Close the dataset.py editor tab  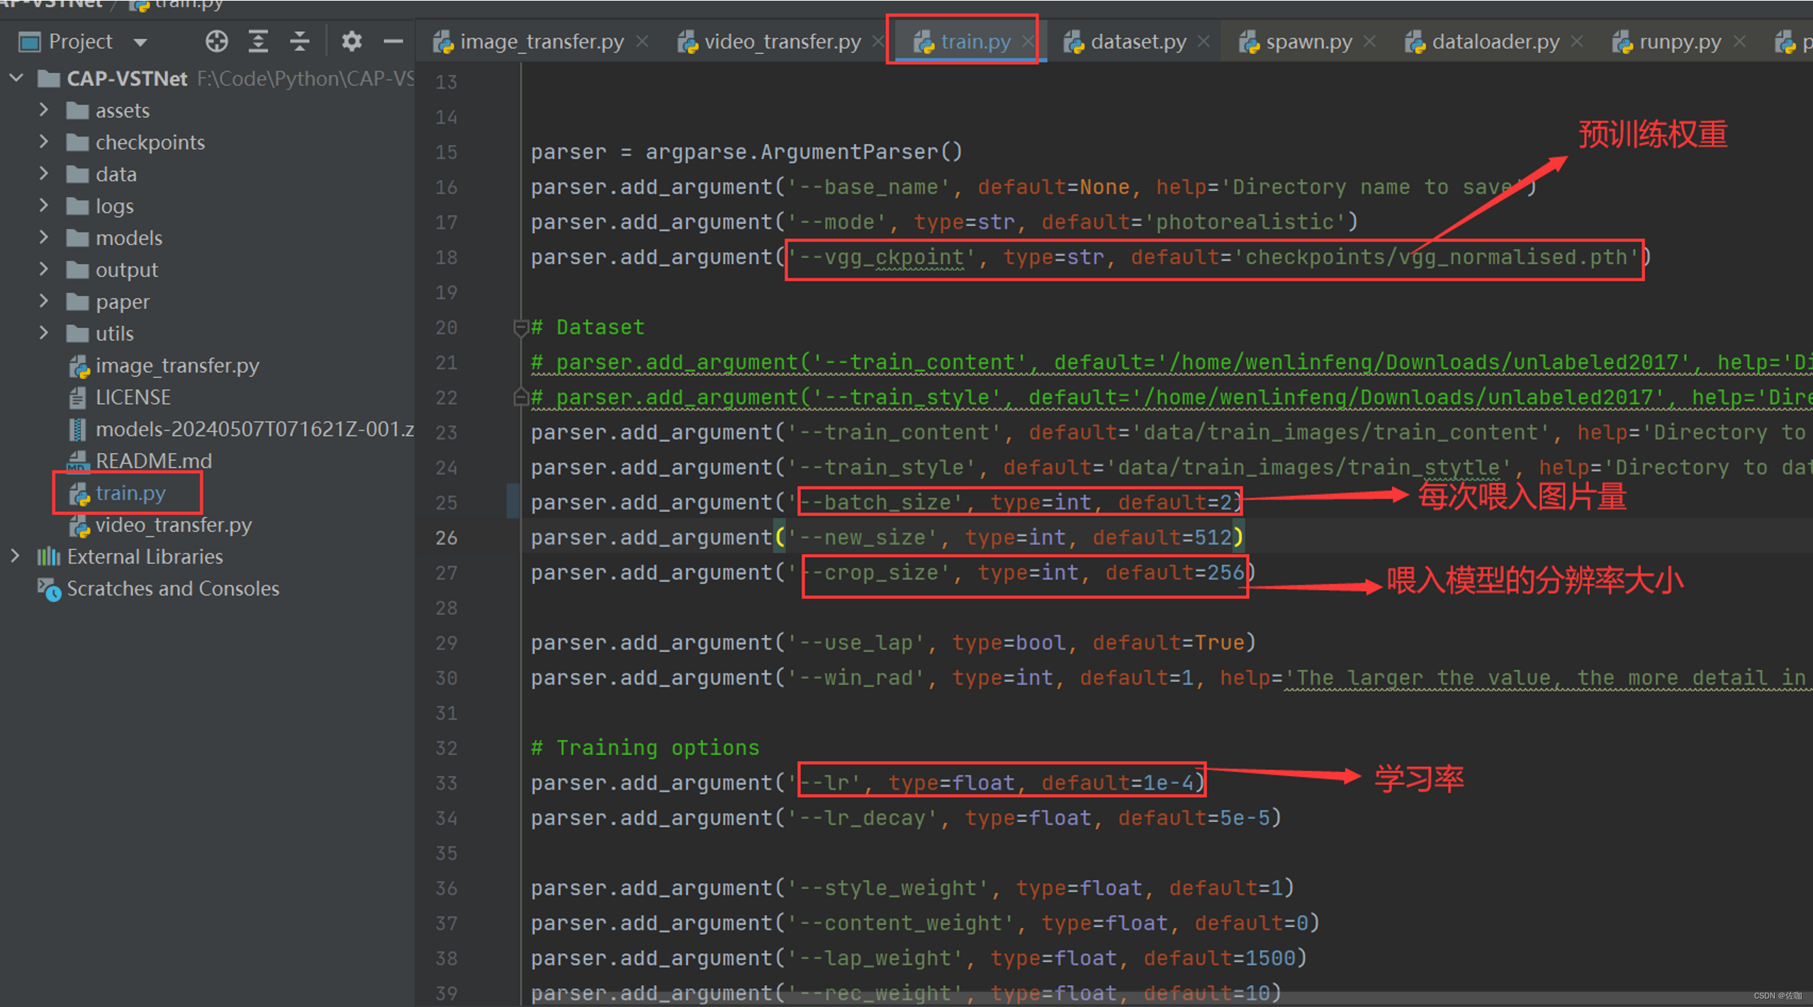[x=1203, y=42]
